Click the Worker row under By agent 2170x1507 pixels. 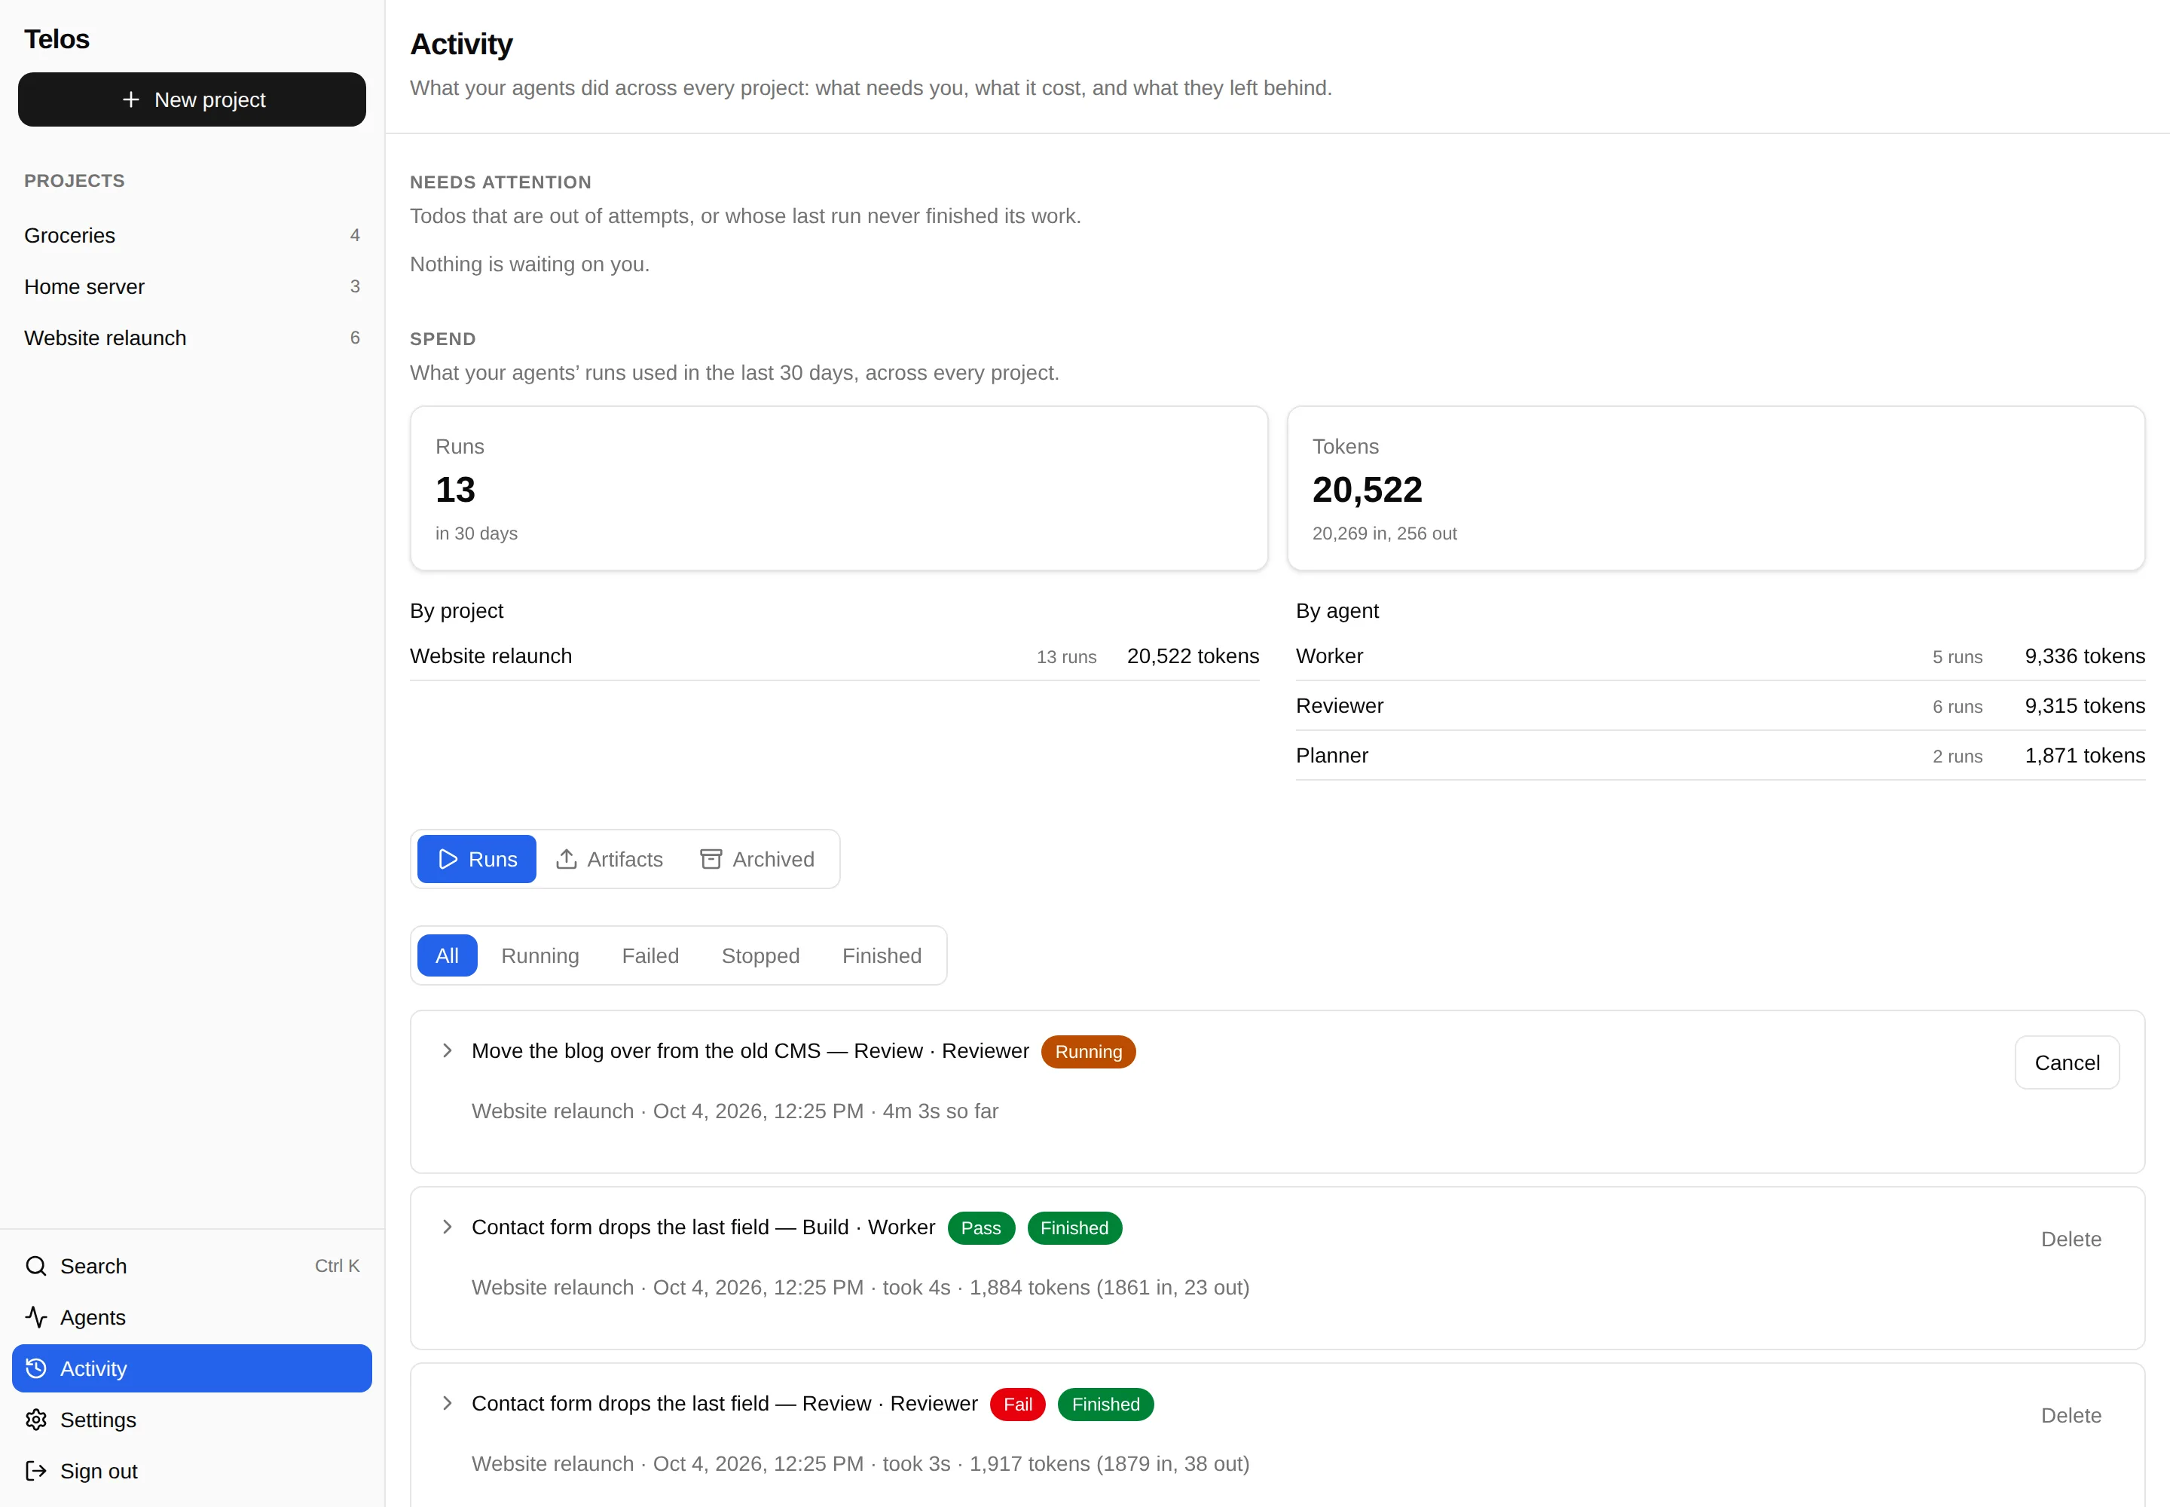1719,656
